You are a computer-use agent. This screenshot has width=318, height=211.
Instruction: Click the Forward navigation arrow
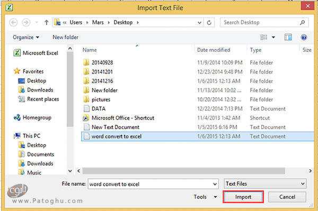(x=26, y=22)
